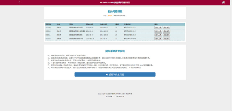232x111 pixels.
Task: Click 进入上课 for class 100022
Action: [158, 39]
